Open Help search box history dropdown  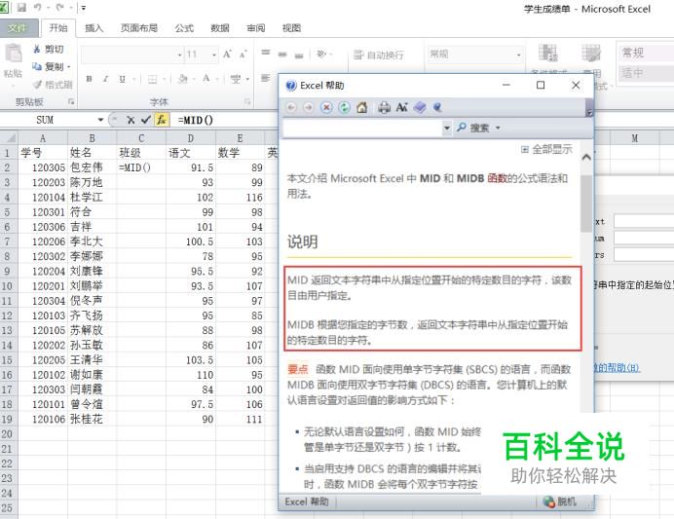point(447,128)
